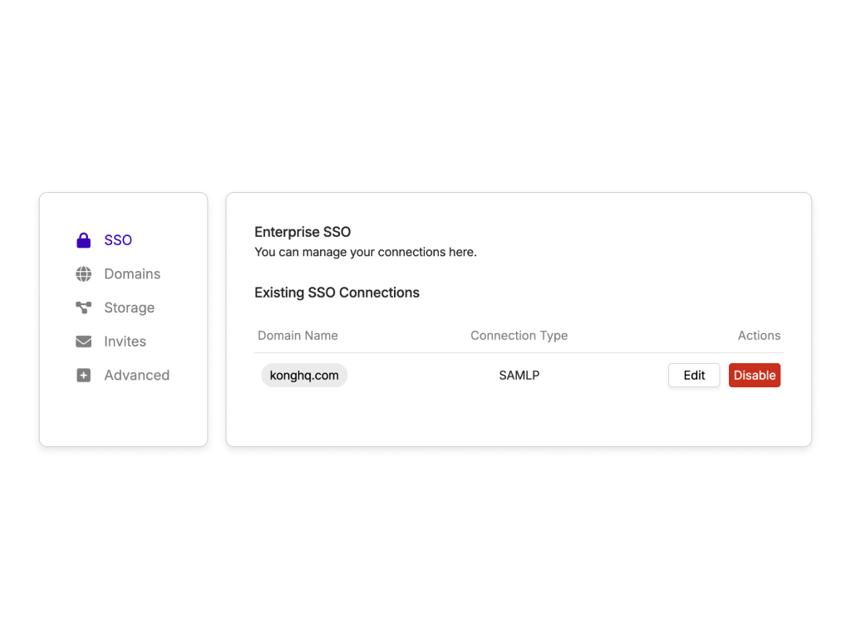Open the SSO sidebar menu item
Screen dimensions: 851x640
click(118, 240)
